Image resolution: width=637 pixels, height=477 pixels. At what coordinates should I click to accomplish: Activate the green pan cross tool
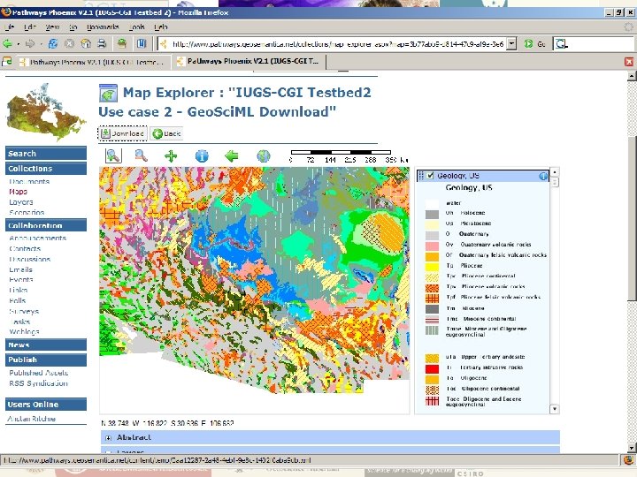[171, 155]
